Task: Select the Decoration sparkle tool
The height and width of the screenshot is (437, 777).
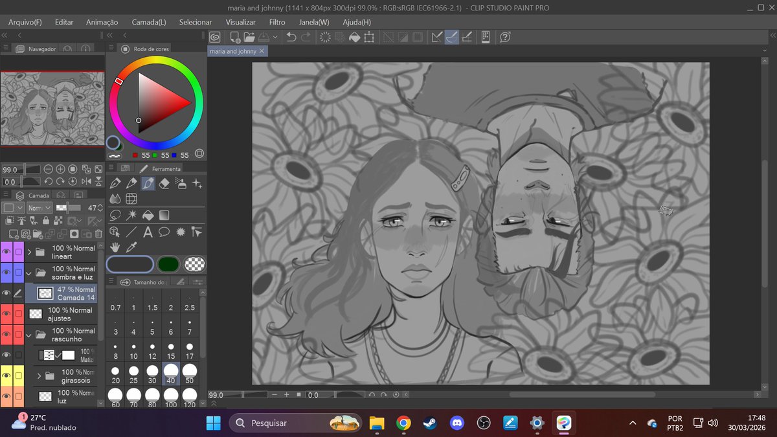Action: click(x=197, y=184)
